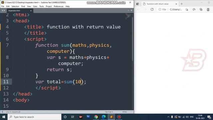
Task: Click the body tag on line 14
Action: tap(21, 100)
